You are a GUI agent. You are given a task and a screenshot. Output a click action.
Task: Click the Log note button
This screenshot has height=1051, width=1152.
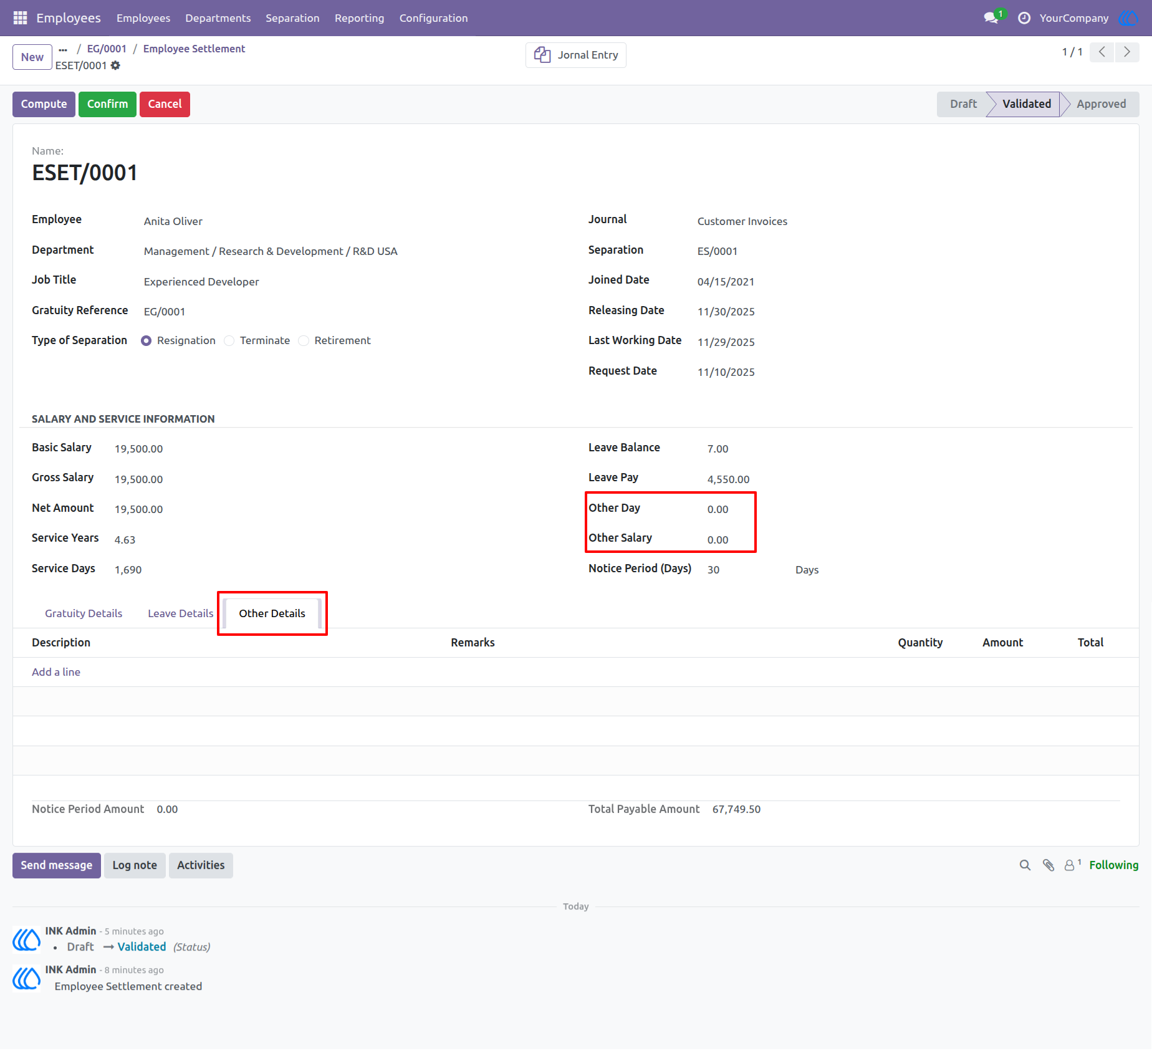coord(135,865)
